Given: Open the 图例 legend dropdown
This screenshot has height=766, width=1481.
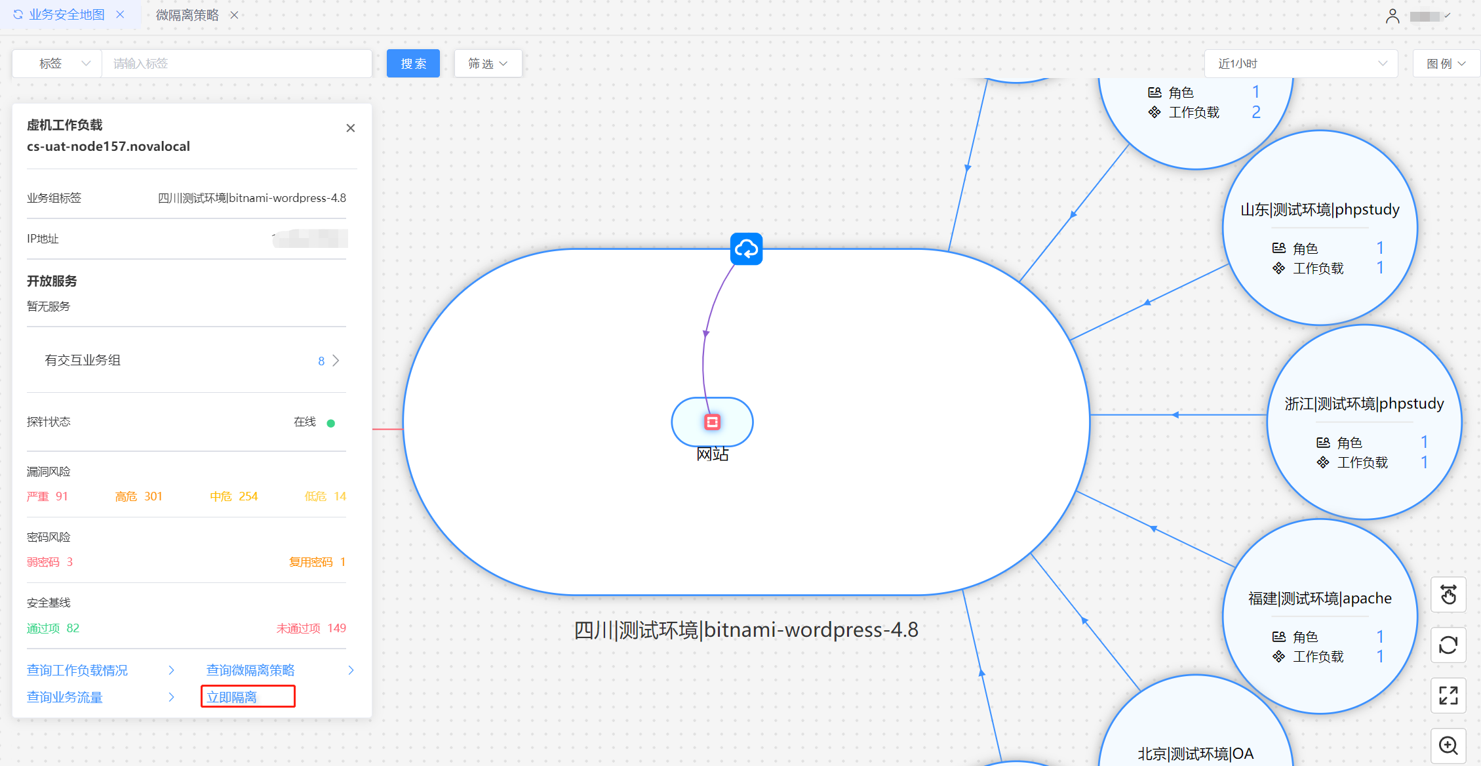Looking at the screenshot, I should 1446,64.
